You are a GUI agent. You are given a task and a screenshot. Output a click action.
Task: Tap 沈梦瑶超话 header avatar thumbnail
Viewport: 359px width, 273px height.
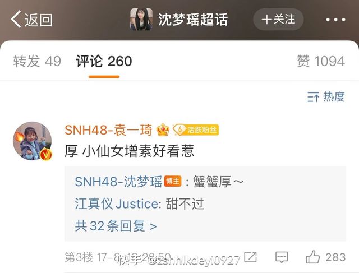(141, 19)
